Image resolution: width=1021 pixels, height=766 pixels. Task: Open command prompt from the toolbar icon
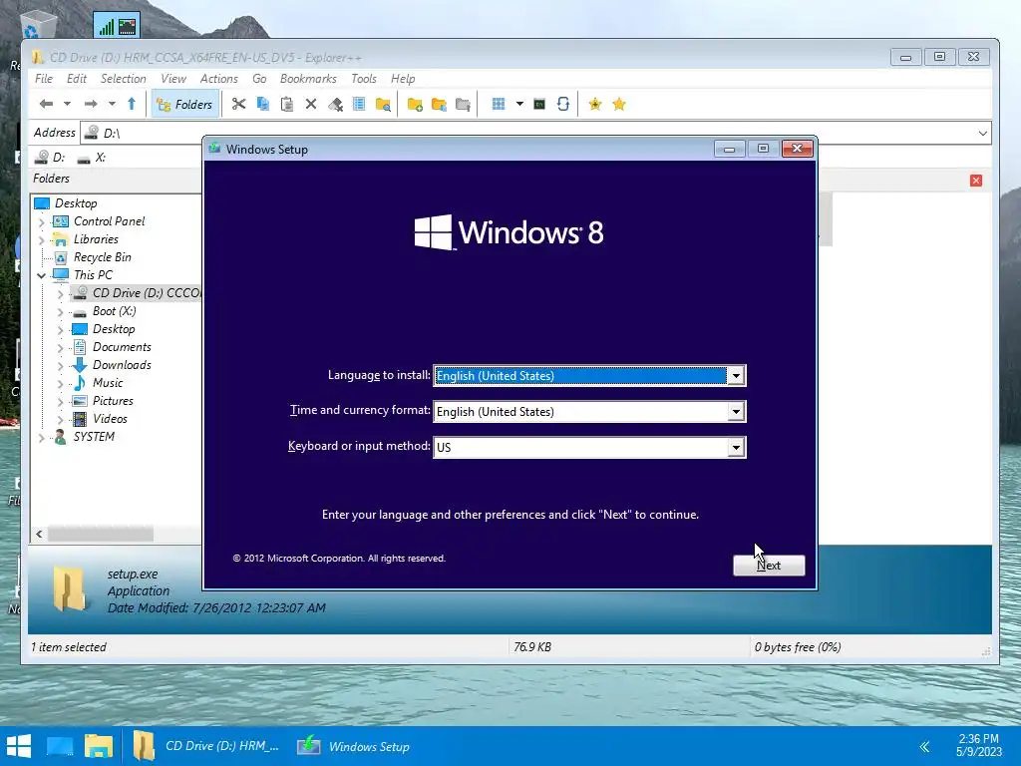[539, 104]
